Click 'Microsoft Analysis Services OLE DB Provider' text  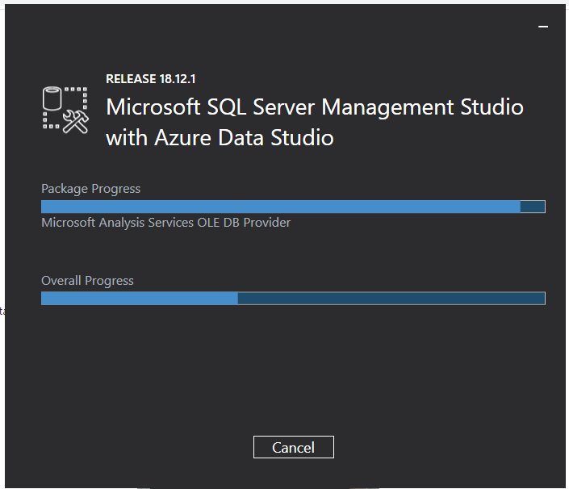[x=165, y=223]
